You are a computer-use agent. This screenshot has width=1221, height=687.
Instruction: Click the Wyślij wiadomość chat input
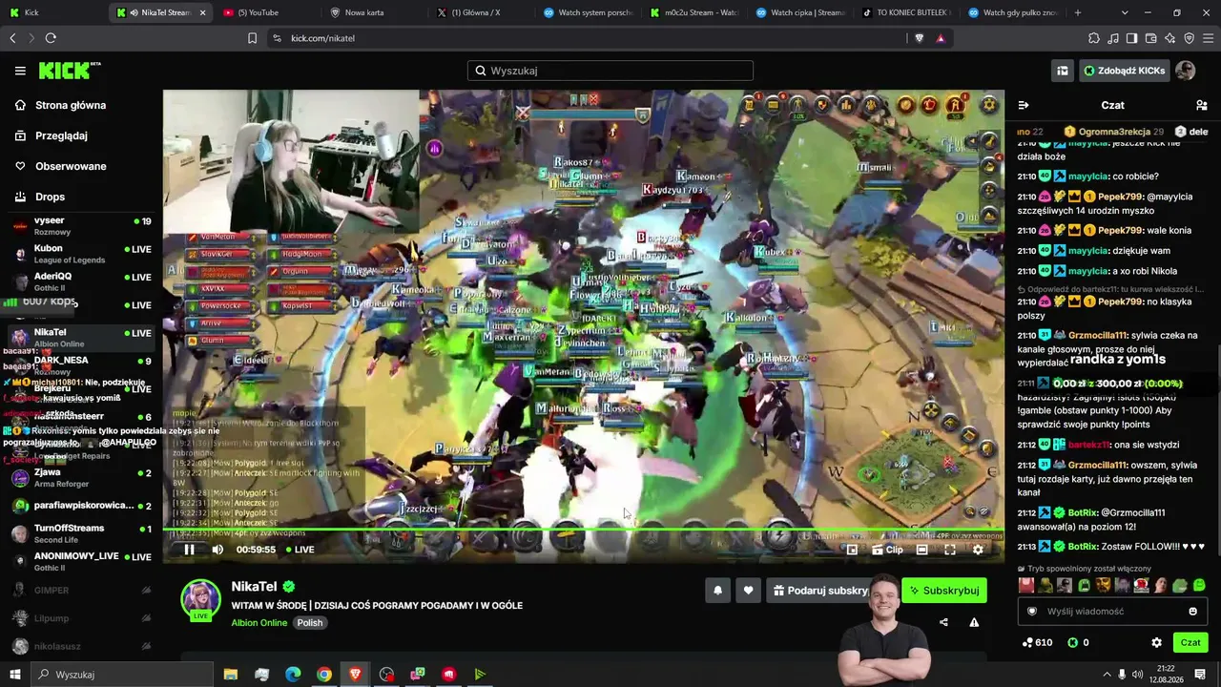pyautogui.click(x=1112, y=612)
